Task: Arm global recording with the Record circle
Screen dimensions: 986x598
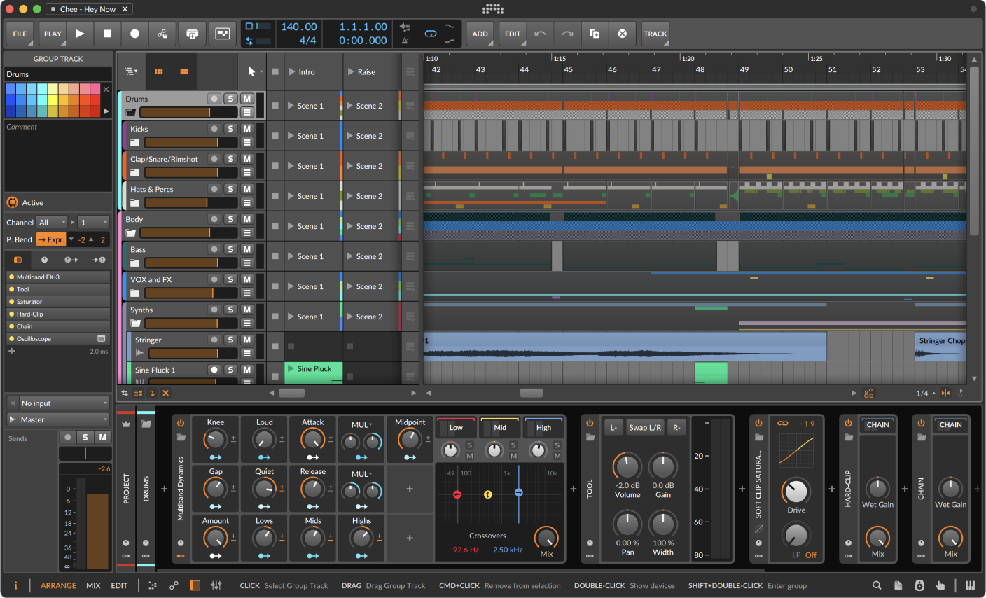Action: [134, 34]
